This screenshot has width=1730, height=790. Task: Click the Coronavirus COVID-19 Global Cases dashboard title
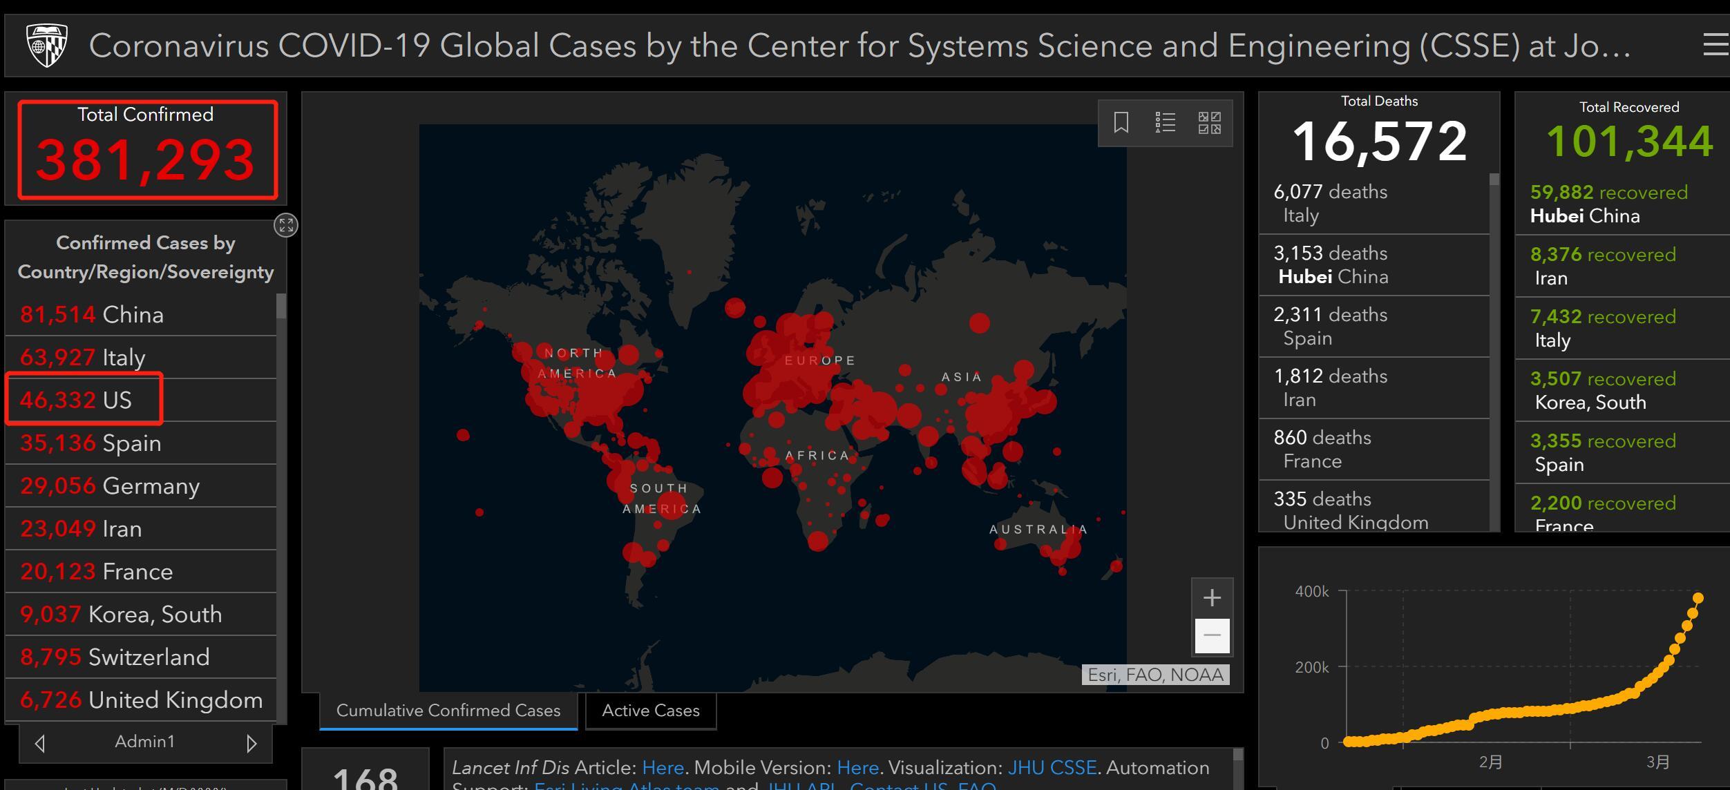point(859,46)
